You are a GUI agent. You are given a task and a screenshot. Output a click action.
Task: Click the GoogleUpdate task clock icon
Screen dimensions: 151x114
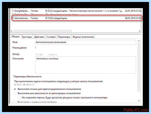pyautogui.click(x=13, y=11)
